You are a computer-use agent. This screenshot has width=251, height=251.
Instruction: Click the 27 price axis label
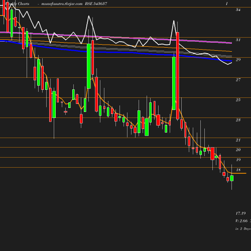pyautogui.click(x=238, y=80)
